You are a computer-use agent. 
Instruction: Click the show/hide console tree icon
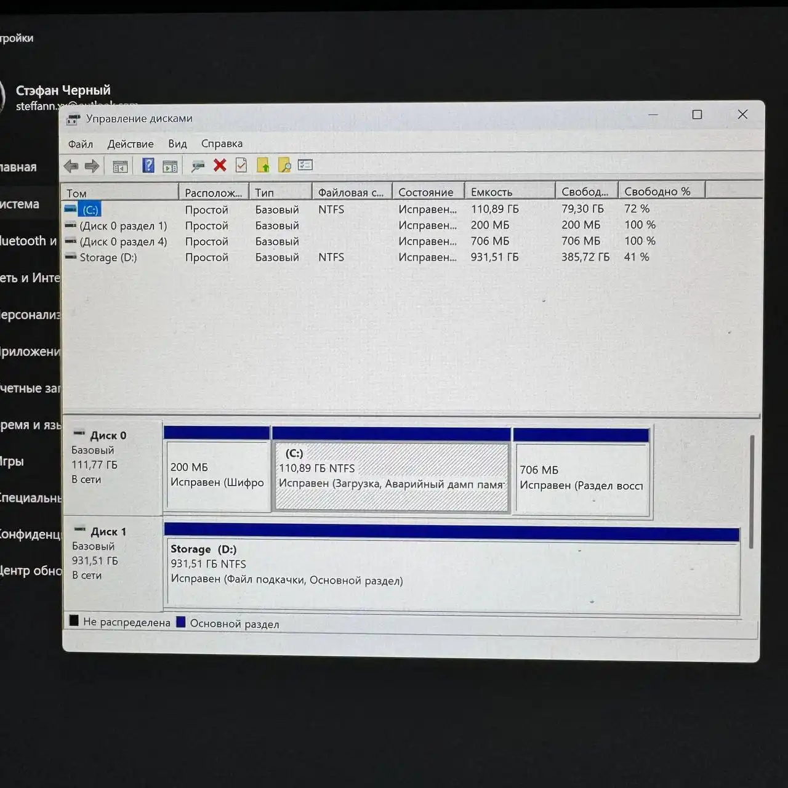(120, 166)
